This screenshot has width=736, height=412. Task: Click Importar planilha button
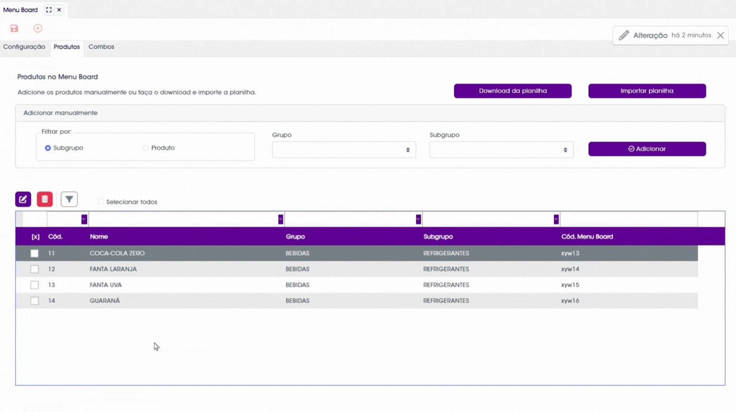pyautogui.click(x=647, y=91)
